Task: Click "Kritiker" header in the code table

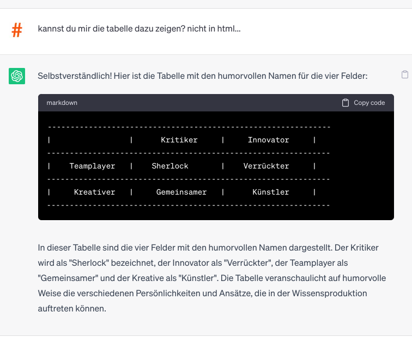Action: tap(179, 140)
